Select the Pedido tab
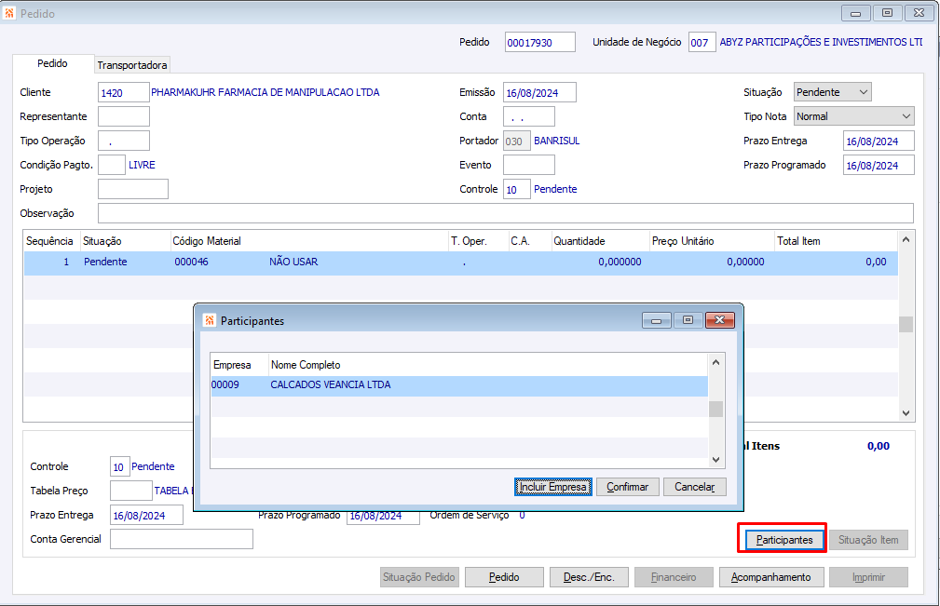The image size is (940, 606). tap(52, 63)
